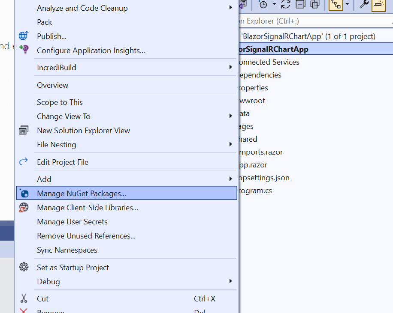Select Manage NuGet Packages menu item
This screenshot has height=313, width=393.
82,193
